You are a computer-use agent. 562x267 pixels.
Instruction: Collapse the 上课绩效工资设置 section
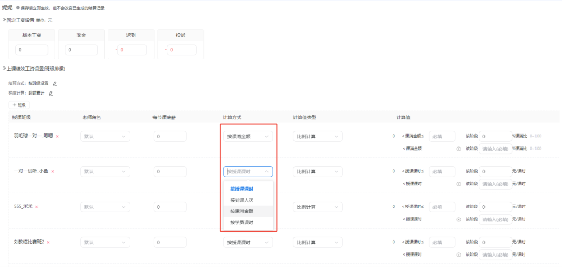(x=4, y=68)
